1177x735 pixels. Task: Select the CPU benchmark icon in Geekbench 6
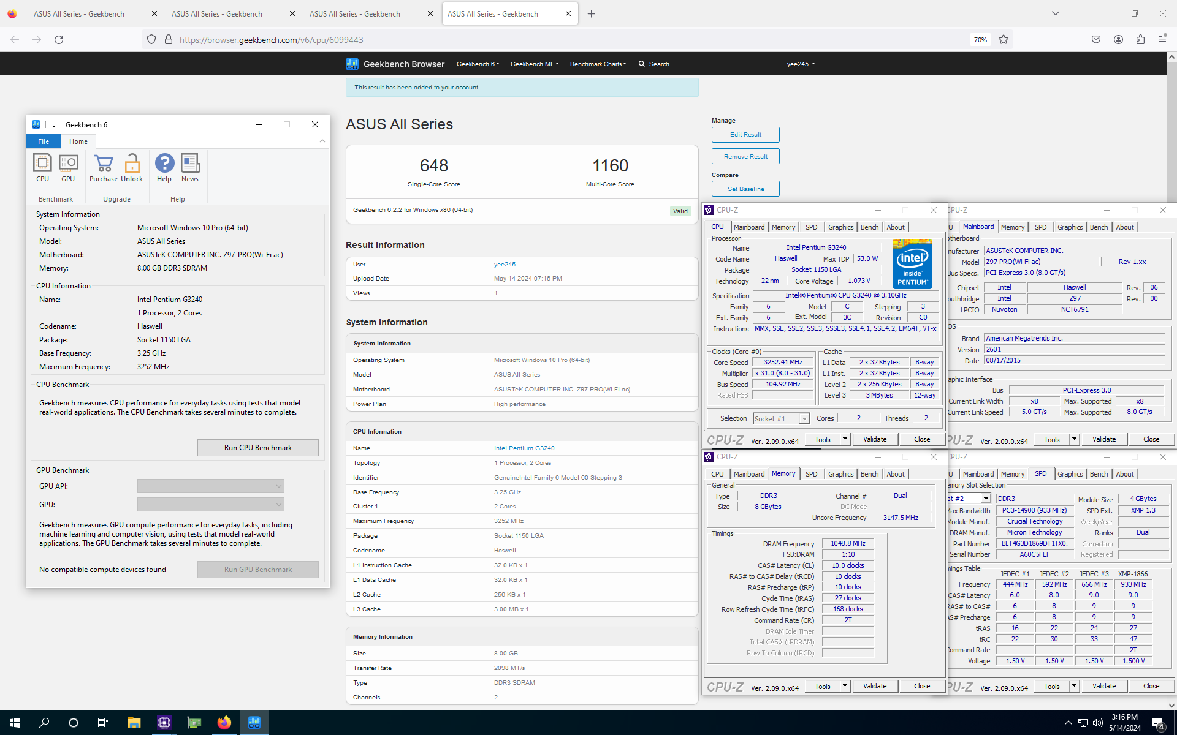(42, 168)
